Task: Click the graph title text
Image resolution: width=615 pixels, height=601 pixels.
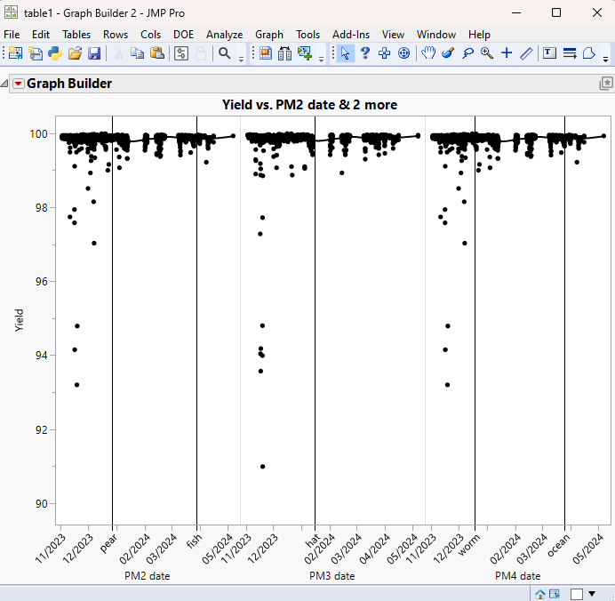Action: [309, 105]
